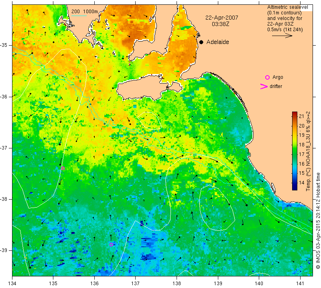This screenshot has width=321, height=288.
Task: Click the temperature colorbar's red top end
Action: click(295, 113)
